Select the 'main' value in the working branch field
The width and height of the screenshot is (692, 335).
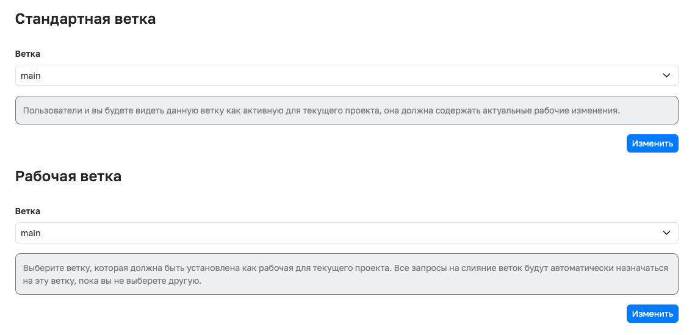[31, 233]
